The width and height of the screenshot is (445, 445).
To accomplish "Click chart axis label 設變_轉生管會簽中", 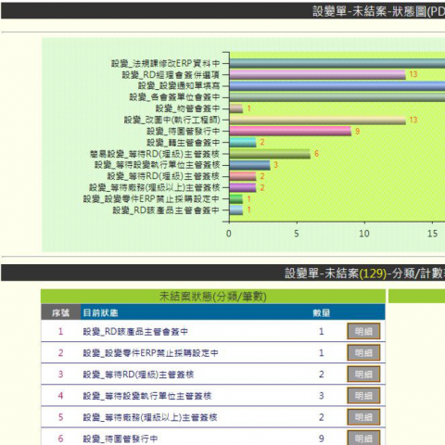I will pos(184,143).
